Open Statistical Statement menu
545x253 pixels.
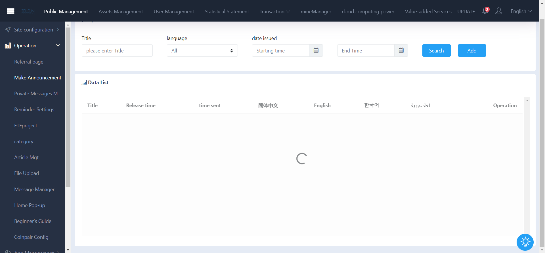click(227, 11)
